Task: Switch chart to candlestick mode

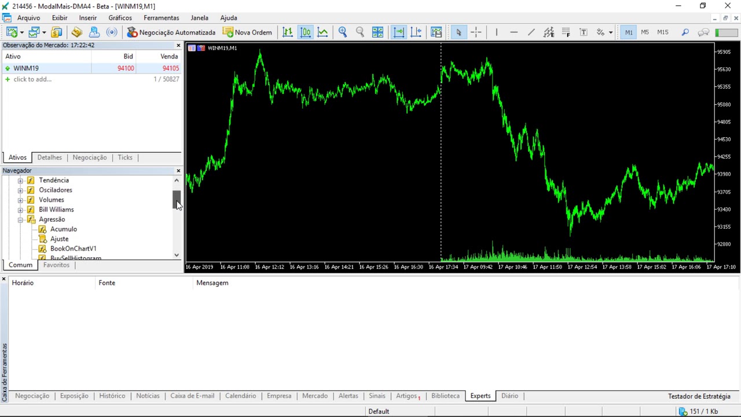Action: click(305, 32)
